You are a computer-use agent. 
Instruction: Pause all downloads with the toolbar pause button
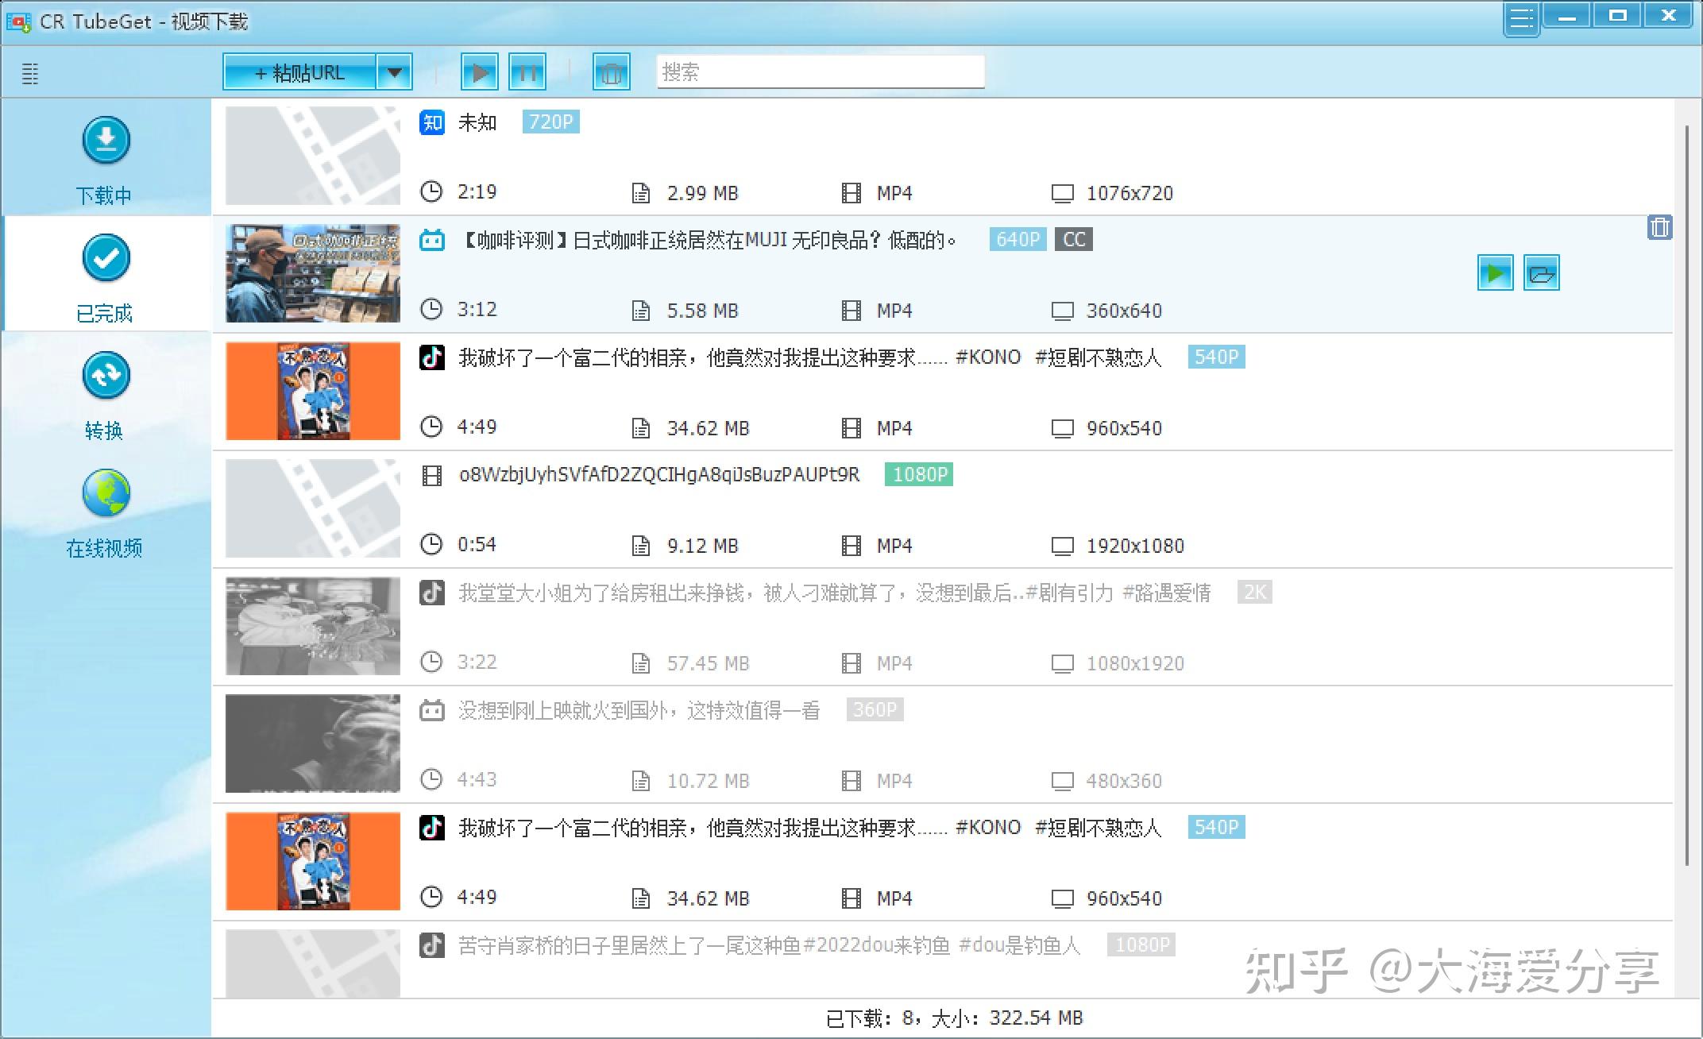(527, 73)
